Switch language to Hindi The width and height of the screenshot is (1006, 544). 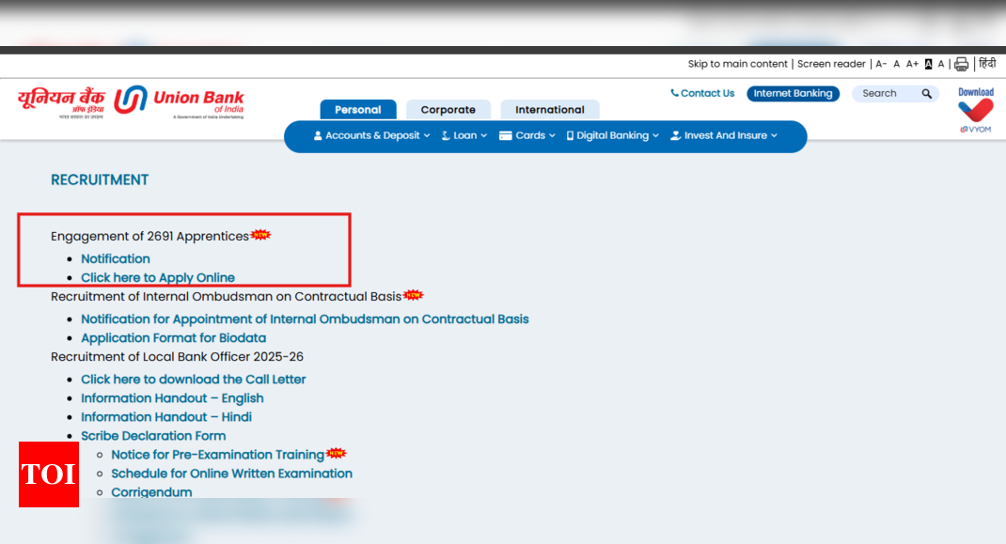click(x=986, y=64)
